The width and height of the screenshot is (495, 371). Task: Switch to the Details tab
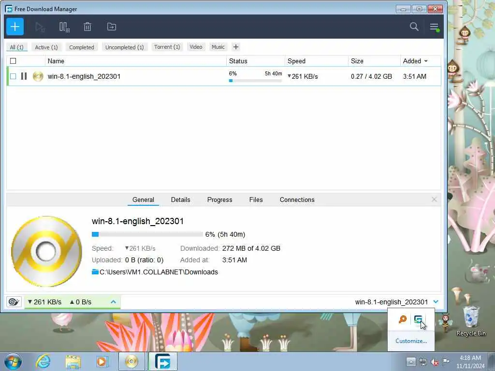click(x=181, y=200)
